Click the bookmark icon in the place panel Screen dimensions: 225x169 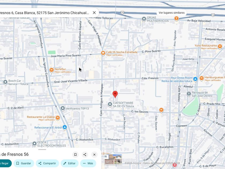click(x=75, y=155)
